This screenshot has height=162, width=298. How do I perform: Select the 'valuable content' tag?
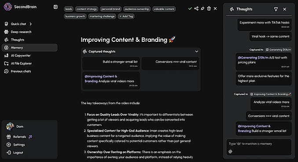click(164, 9)
